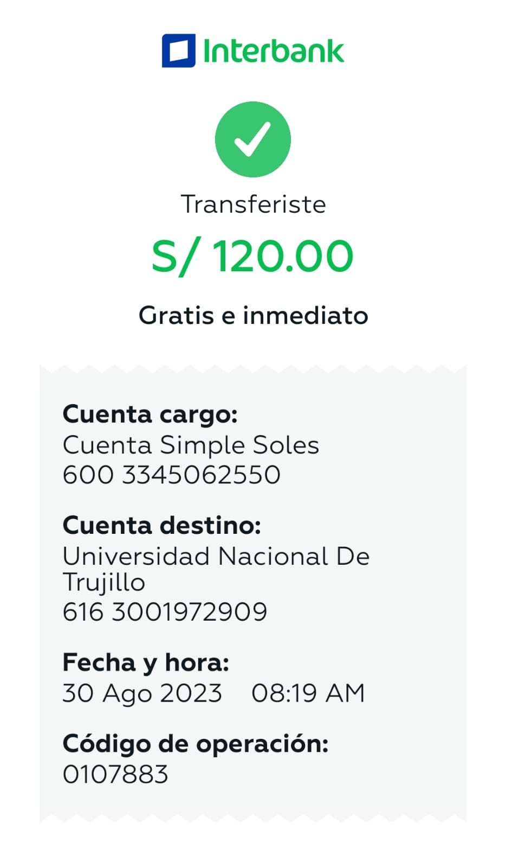Viewport: 506px width, 868px height.
Task: Select the Cuenta Simple Soles account type
Action: tap(191, 445)
